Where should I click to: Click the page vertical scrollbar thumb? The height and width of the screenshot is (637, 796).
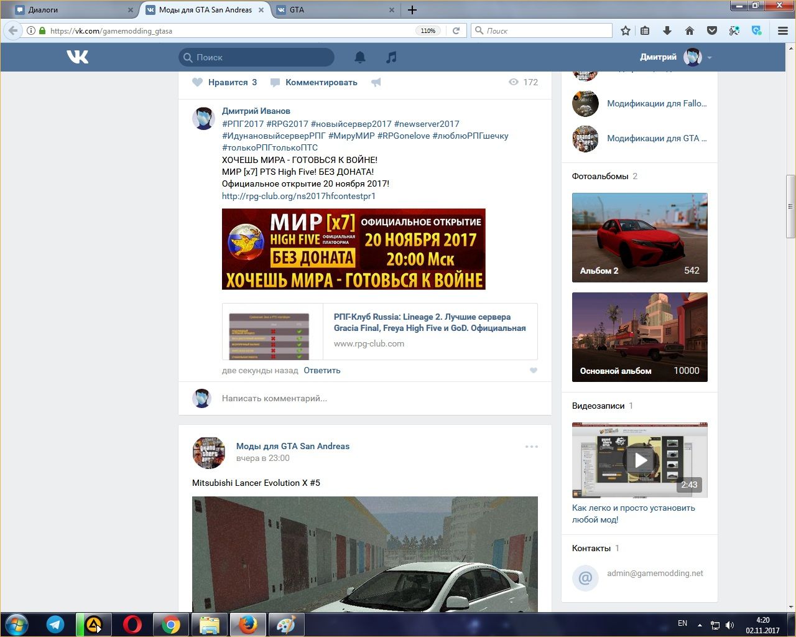click(x=791, y=206)
